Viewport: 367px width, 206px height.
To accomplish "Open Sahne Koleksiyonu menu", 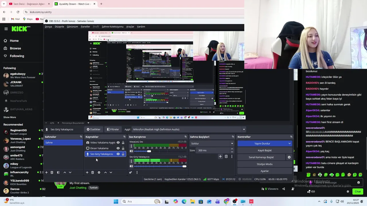I will 112,27.
